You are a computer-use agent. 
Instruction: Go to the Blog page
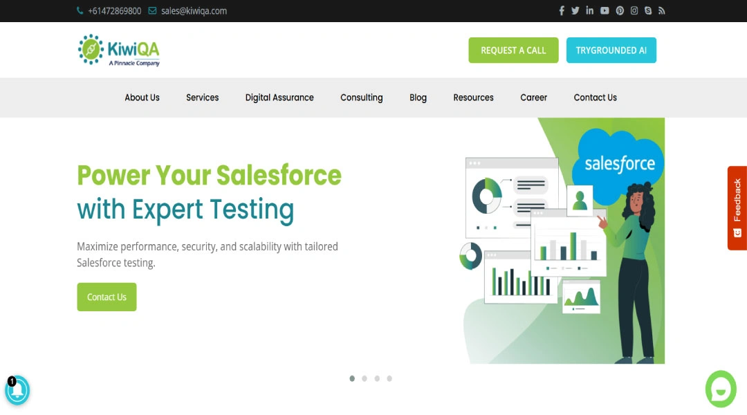point(418,98)
